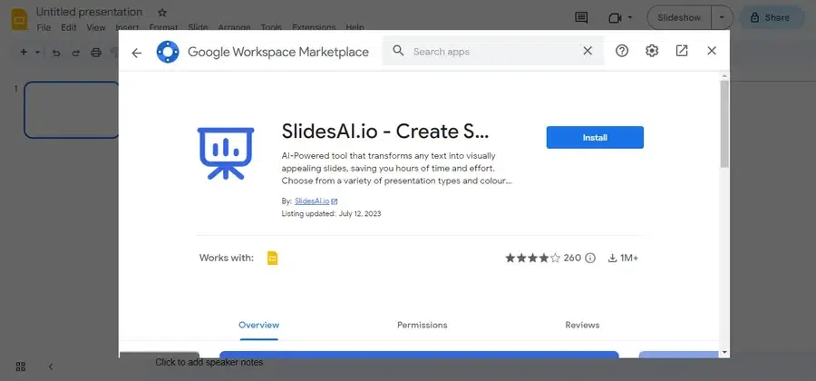Open Marketplace settings gear

[x=652, y=51]
